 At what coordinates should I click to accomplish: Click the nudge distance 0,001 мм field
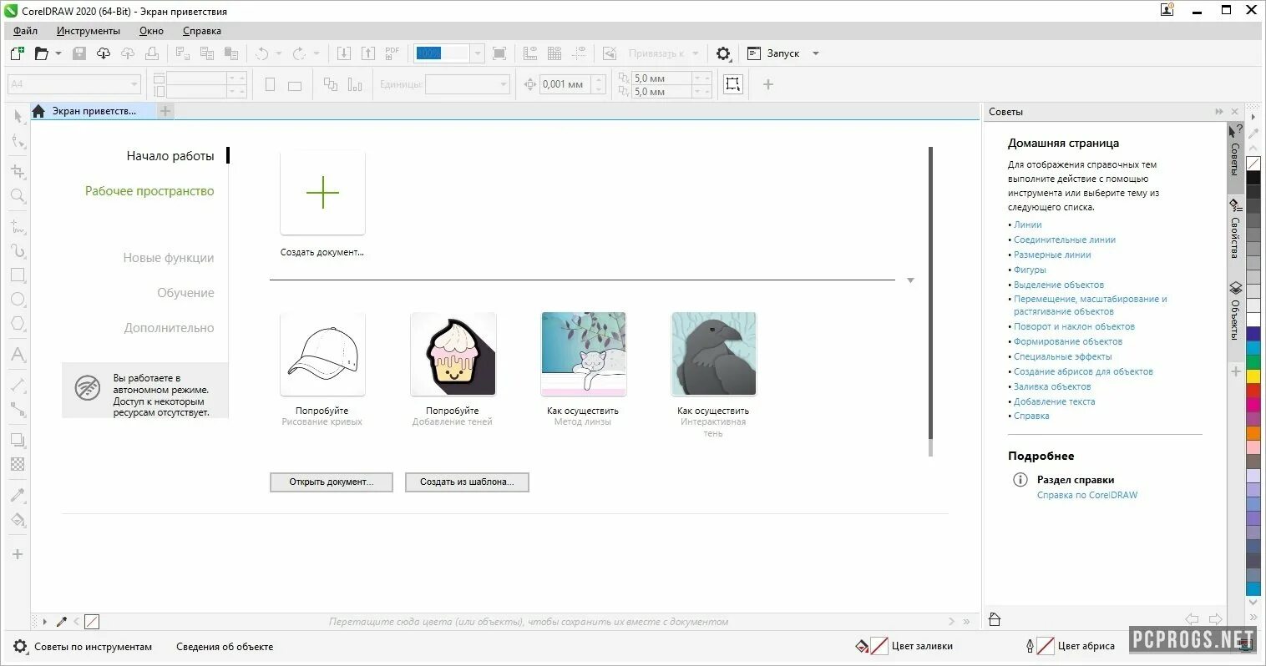(x=565, y=84)
